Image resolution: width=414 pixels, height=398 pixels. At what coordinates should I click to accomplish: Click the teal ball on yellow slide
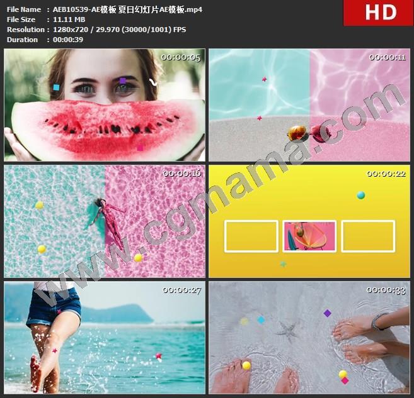(360, 196)
